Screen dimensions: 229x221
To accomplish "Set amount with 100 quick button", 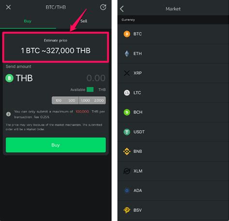I will pyautogui.click(x=58, y=101).
